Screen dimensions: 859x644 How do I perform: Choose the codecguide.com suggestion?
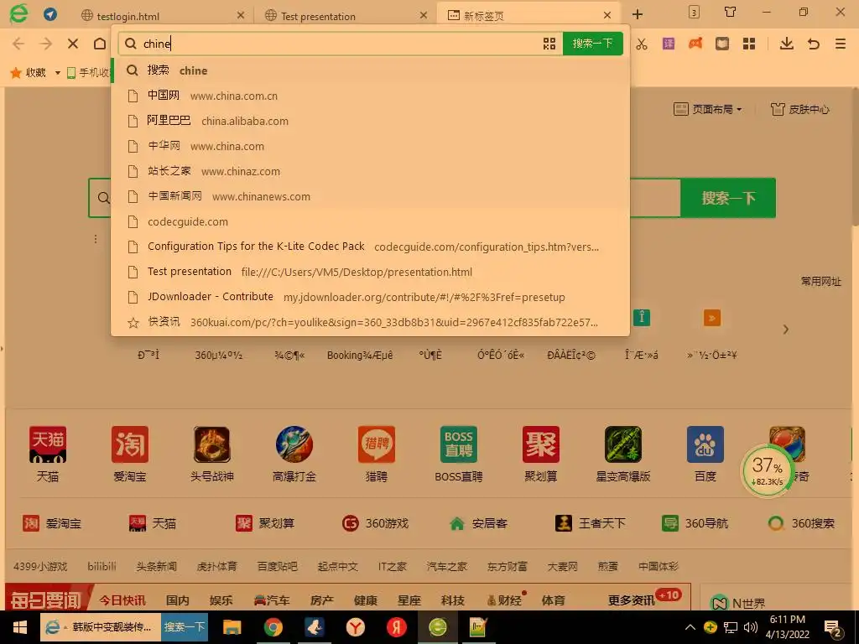tap(370, 221)
